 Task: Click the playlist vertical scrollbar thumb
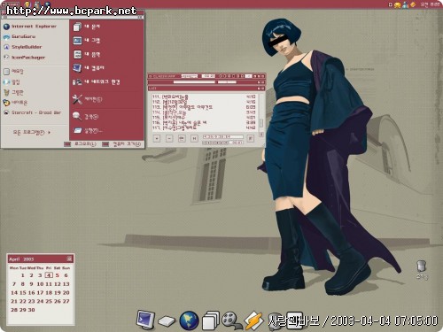click(261, 123)
